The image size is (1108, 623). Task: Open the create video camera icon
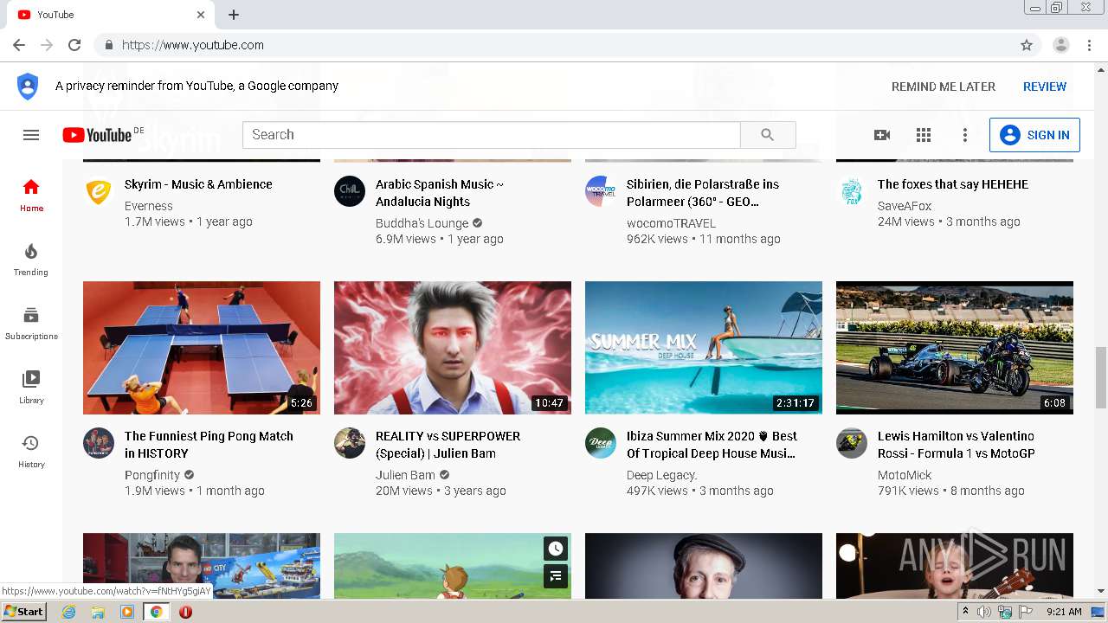pos(882,135)
